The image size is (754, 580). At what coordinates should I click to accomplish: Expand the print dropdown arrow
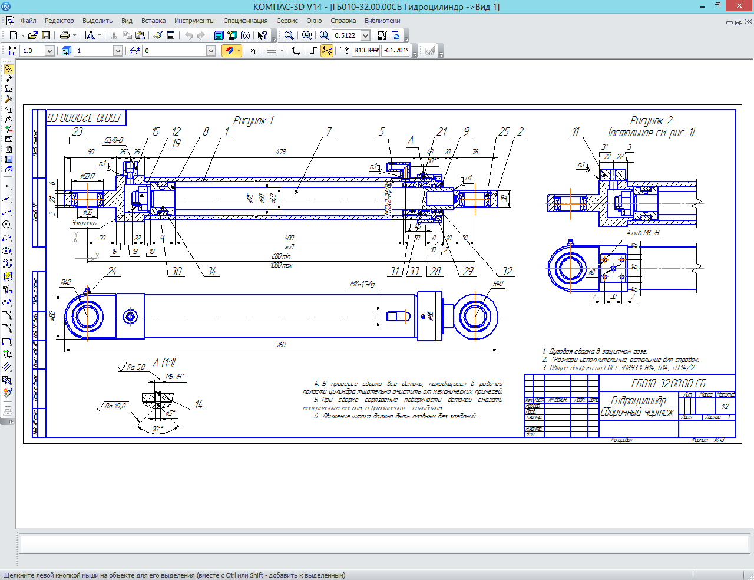pos(74,35)
